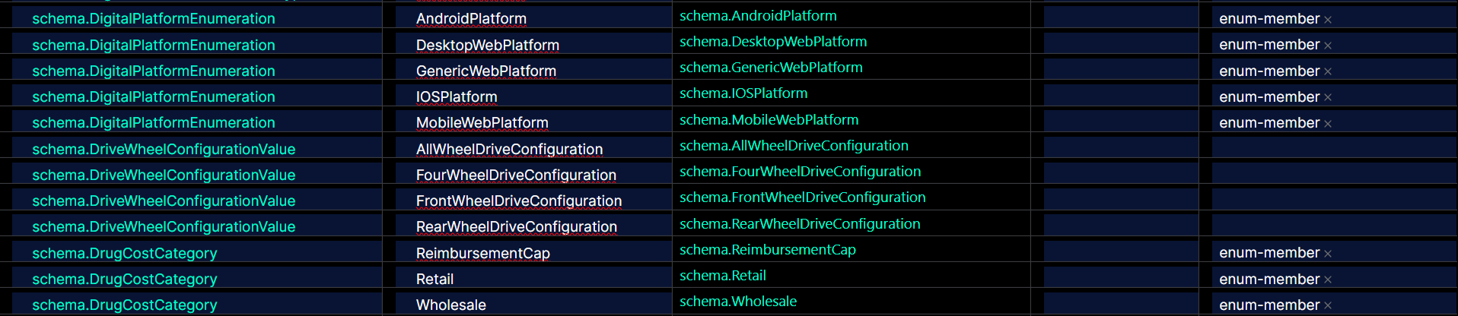The width and height of the screenshot is (1458, 316).
Task: Click schema.DrugCostCategory link in Wholesale row
Action: [x=125, y=305]
